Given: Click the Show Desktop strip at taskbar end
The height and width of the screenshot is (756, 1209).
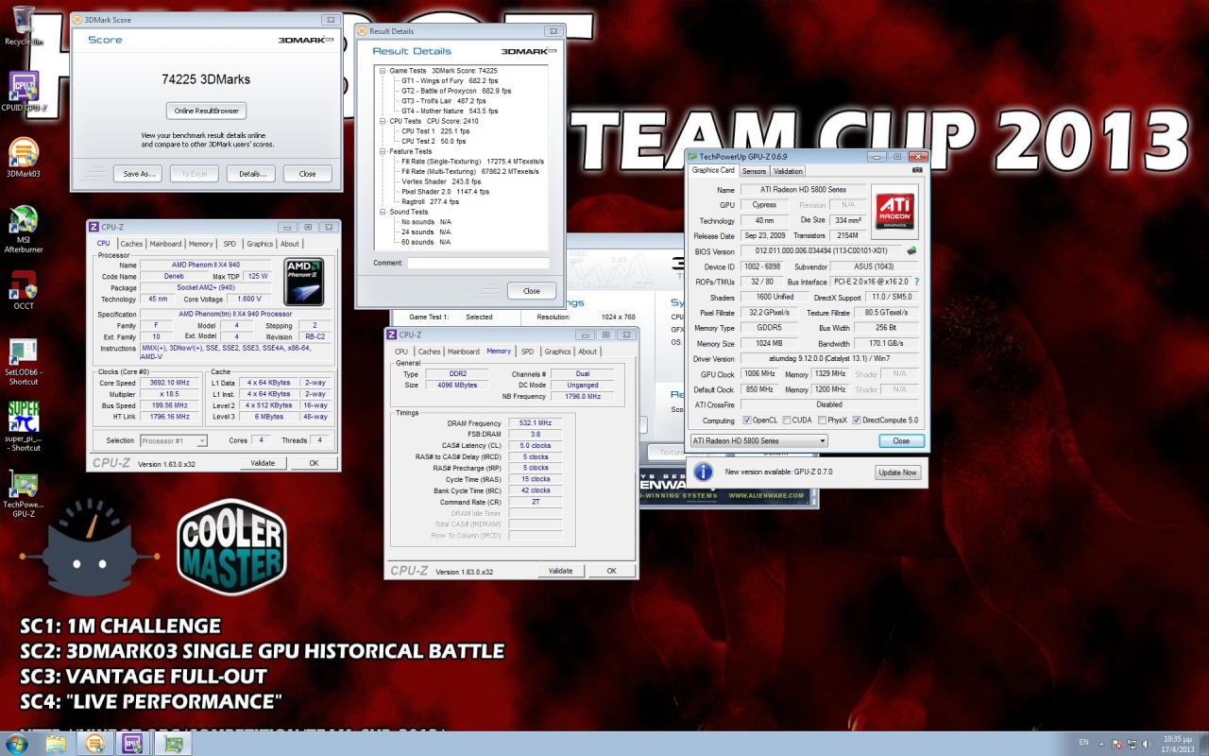Looking at the screenshot, I should 1203,743.
